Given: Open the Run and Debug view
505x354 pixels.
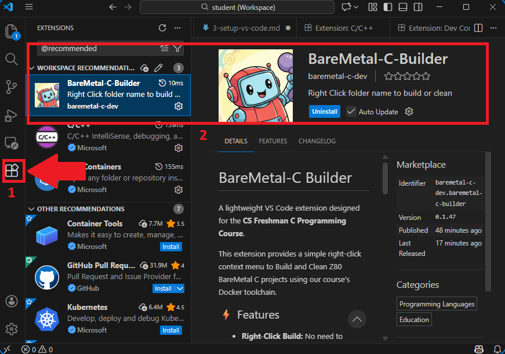Looking at the screenshot, I should coord(12,114).
